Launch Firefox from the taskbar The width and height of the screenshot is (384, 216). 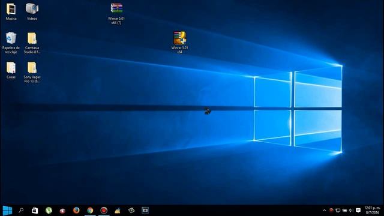[76, 211]
